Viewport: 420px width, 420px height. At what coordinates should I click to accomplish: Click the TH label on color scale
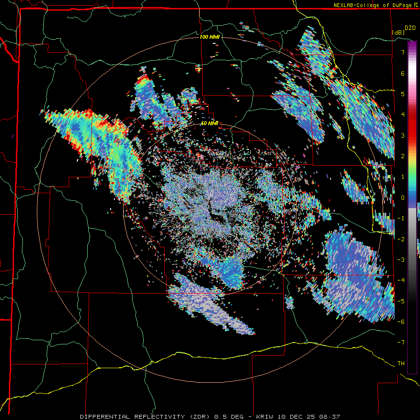tap(401, 363)
